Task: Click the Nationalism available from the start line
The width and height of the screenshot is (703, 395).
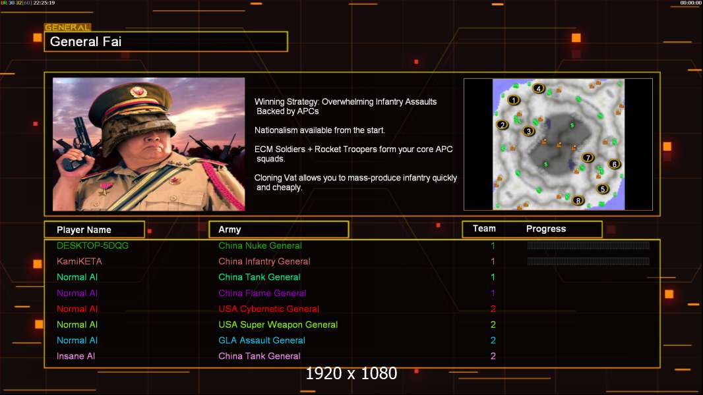Action: click(x=320, y=130)
